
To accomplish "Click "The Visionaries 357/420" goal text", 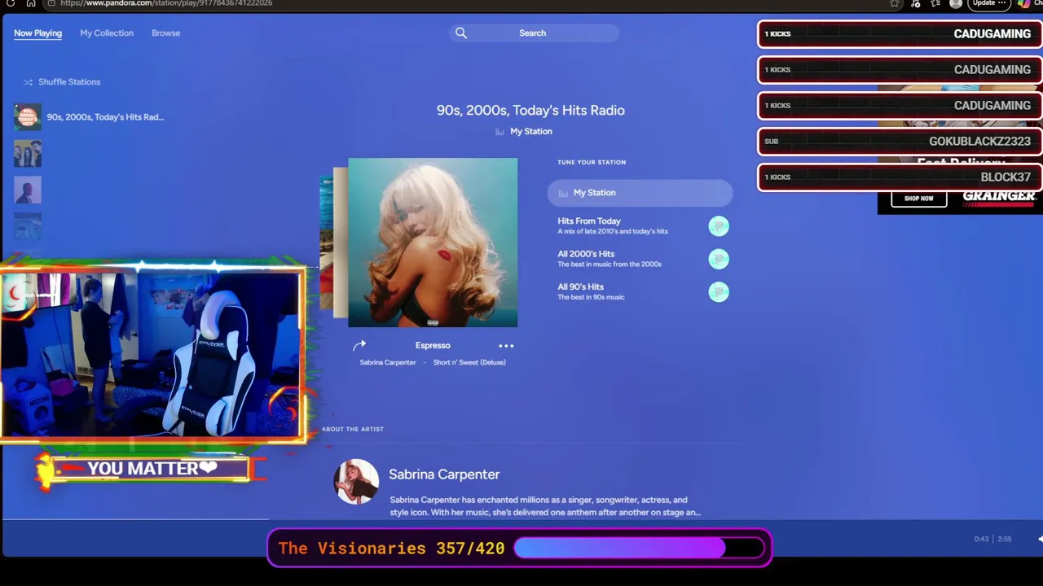I will click(x=391, y=549).
